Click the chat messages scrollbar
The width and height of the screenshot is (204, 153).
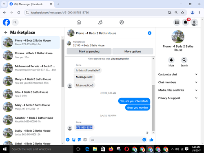153,108
